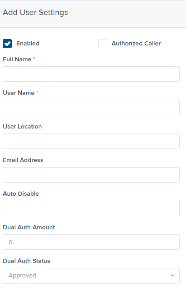This screenshot has height=292, width=186.
Task: Click the Dual Auth Status label
Action: pyautogui.click(x=26, y=261)
